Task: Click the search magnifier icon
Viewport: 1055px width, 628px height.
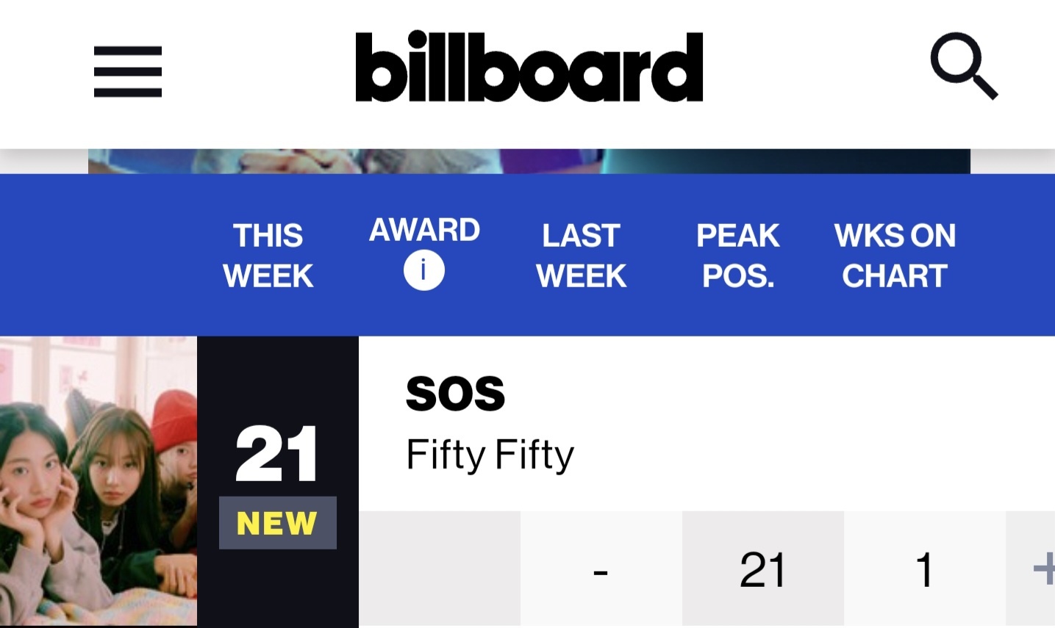Action: click(964, 65)
